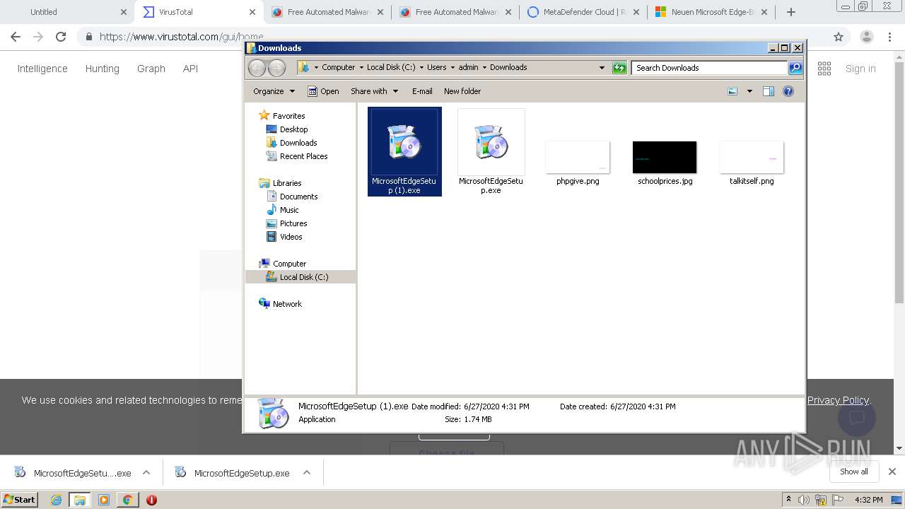Click the Explorer Back navigation arrow
The image size is (905, 509).
257,68
